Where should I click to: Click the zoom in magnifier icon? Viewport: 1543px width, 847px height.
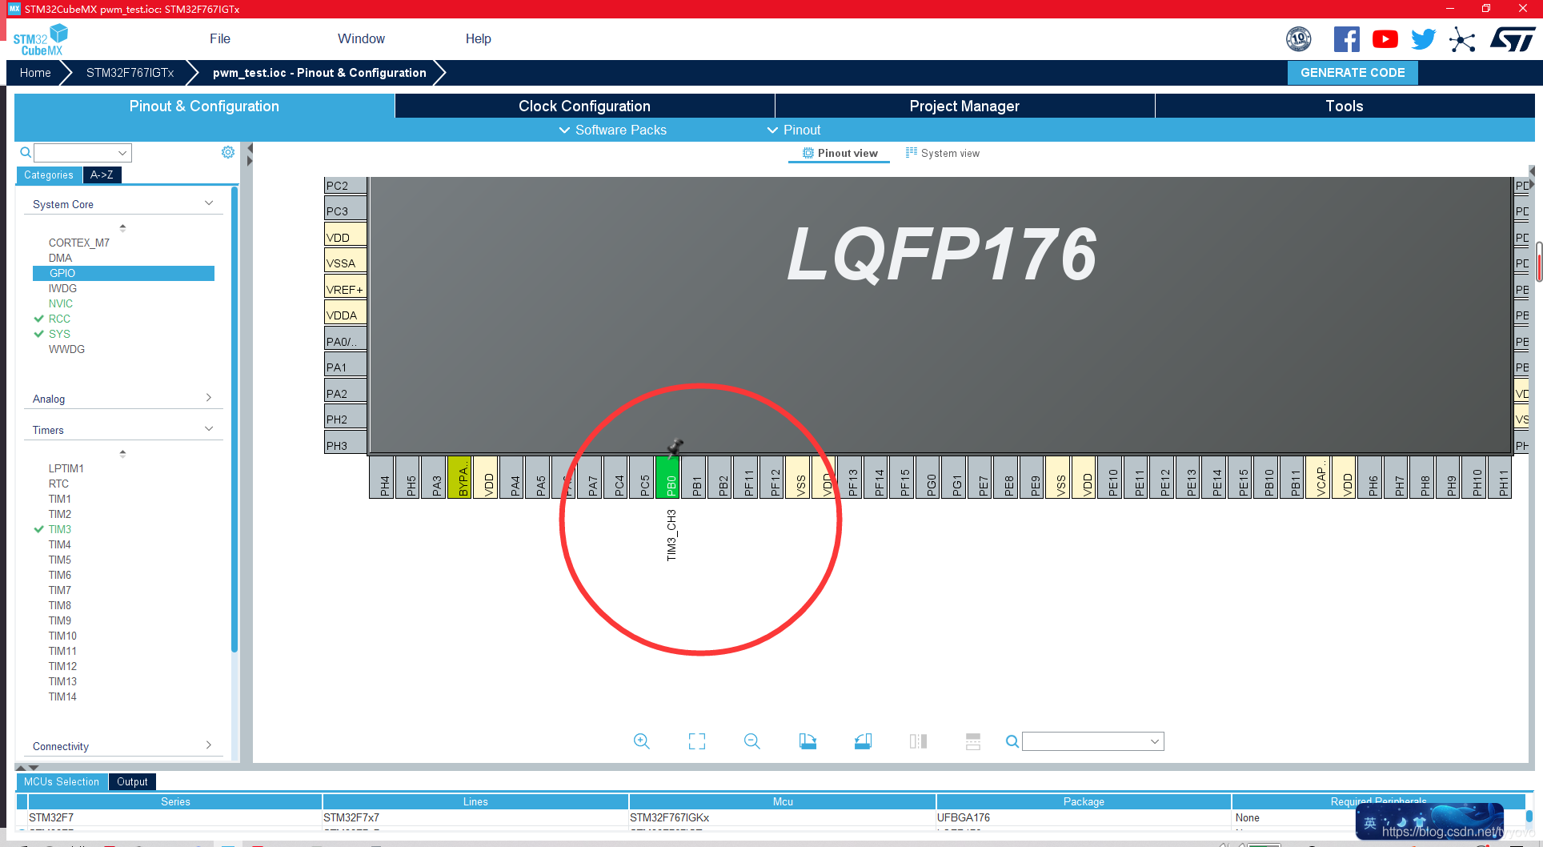(641, 741)
